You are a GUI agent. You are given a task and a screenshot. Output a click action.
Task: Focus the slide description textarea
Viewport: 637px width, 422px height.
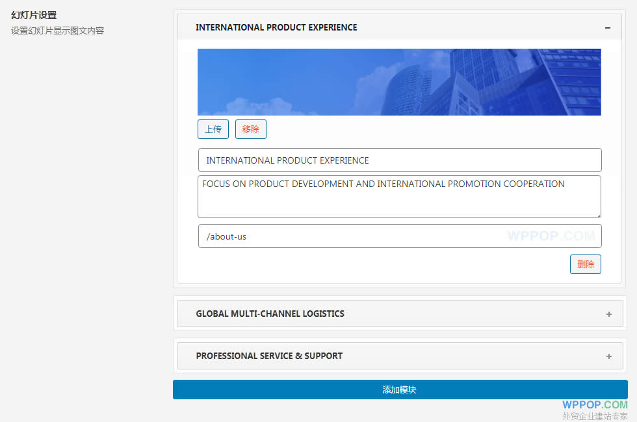pyautogui.click(x=399, y=197)
